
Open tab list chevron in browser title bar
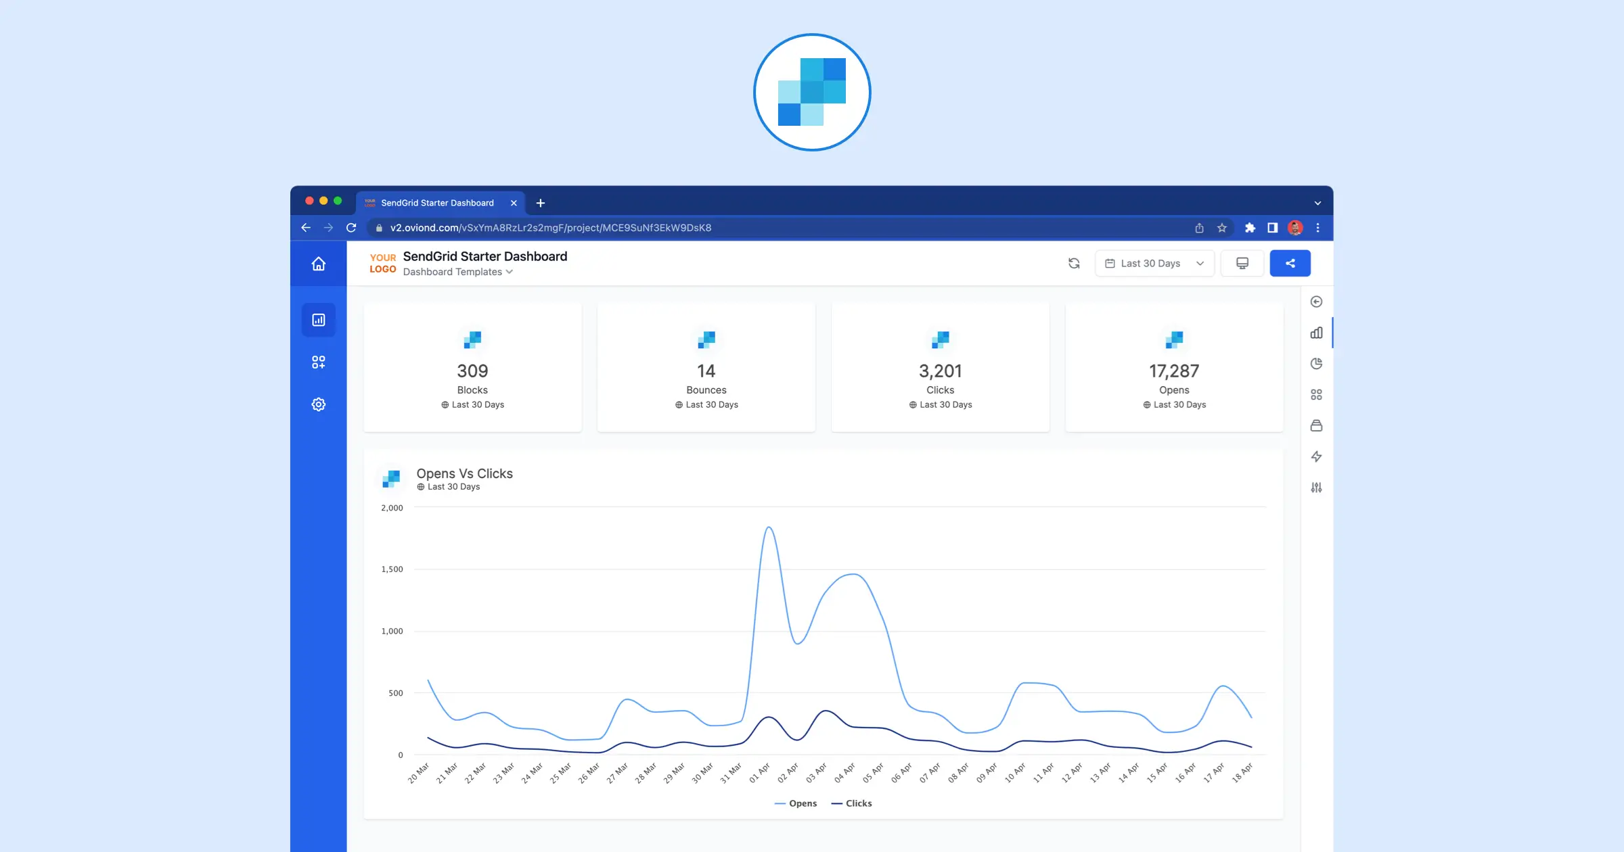pyautogui.click(x=1317, y=203)
